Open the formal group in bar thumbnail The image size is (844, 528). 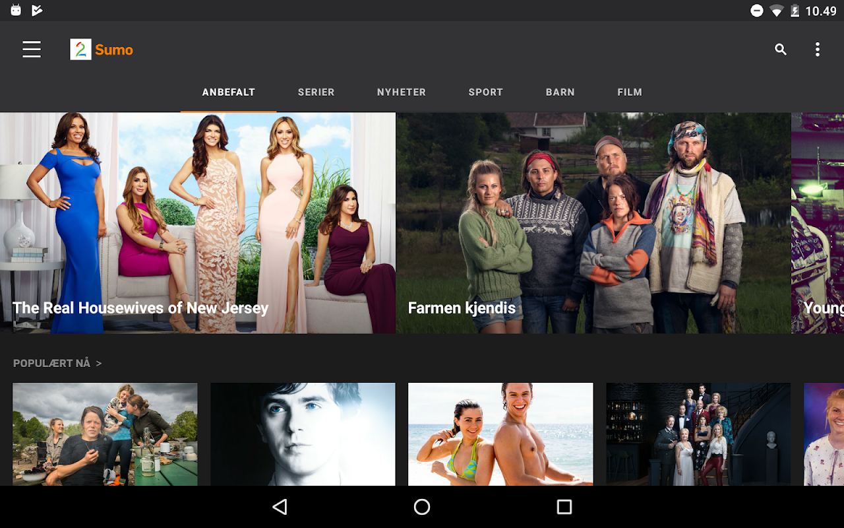click(698, 434)
